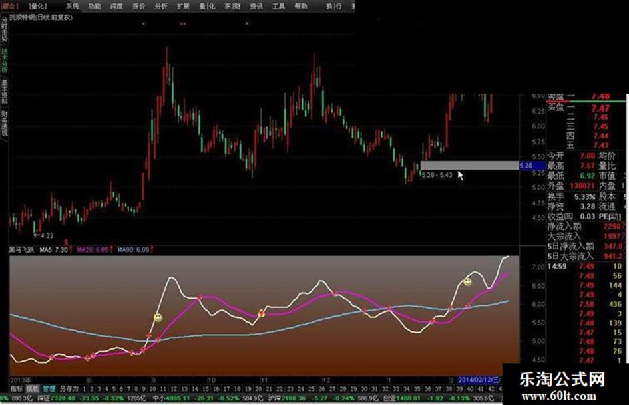
Task: Click the 管理 button at bottom
Action: click(x=49, y=388)
